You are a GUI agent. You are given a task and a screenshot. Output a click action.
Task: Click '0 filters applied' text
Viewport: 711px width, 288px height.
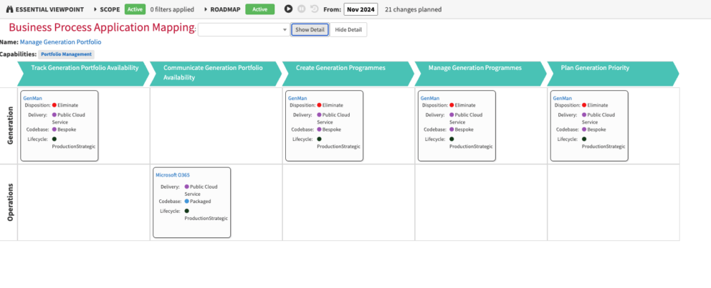(172, 9)
